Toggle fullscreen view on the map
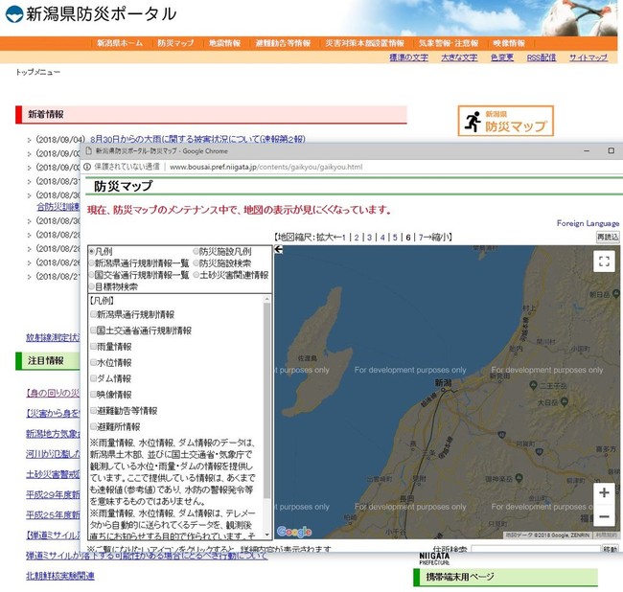623x592 pixels. (604, 261)
